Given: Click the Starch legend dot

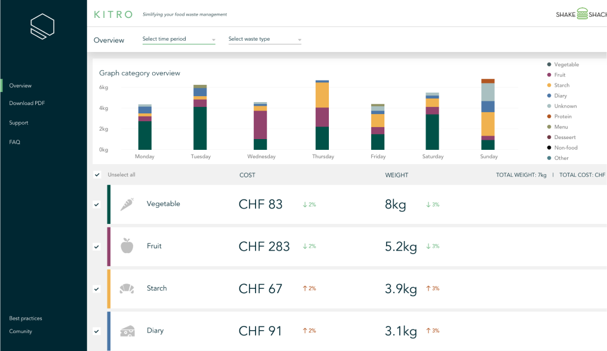Looking at the screenshot, I should pyautogui.click(x=549, y=85).
